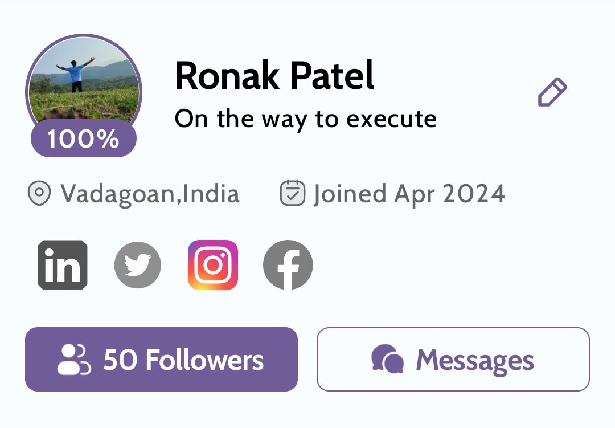Screen dimensions: 615x428
Task: Select the tagline 'On the way to execute'
Action: pos(305,119)
